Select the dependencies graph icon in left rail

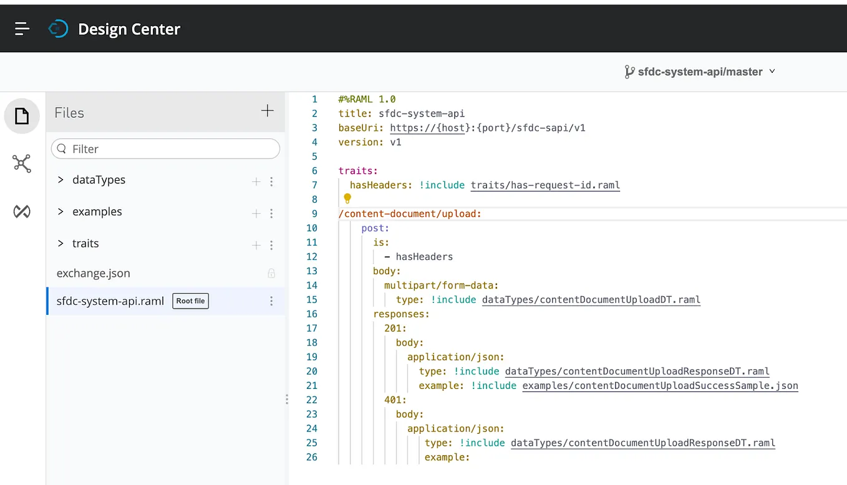22,163
